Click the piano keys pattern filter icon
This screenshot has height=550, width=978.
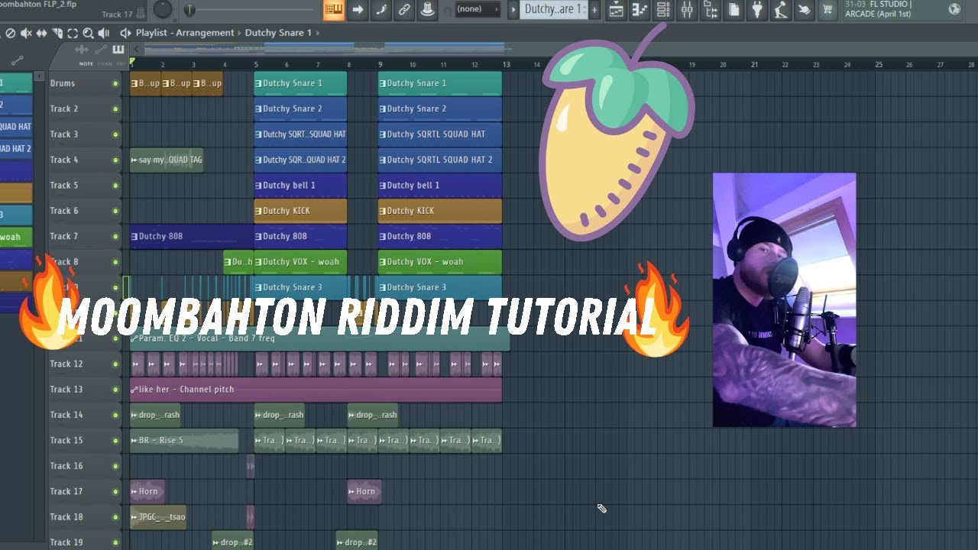[118, 50]
